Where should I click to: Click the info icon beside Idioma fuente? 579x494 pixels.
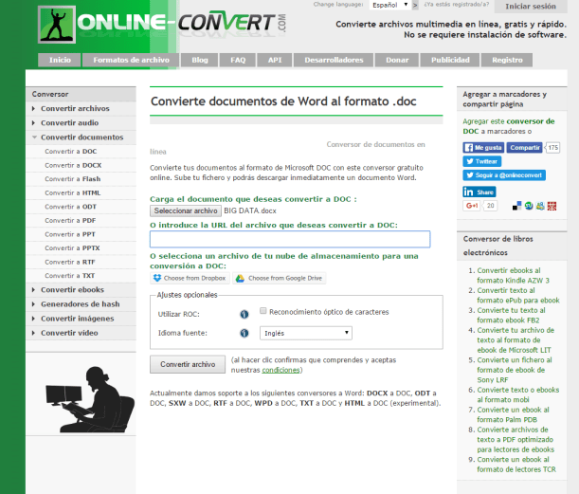coord(244,333)
